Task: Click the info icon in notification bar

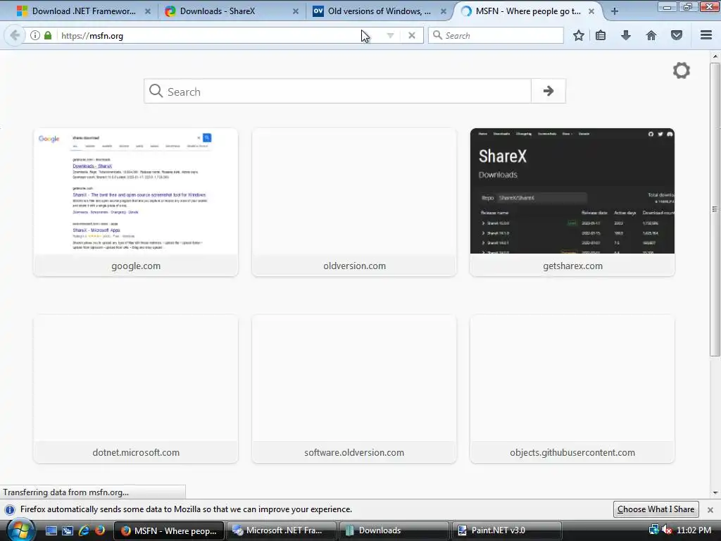Action: click(x=10, y=510)
